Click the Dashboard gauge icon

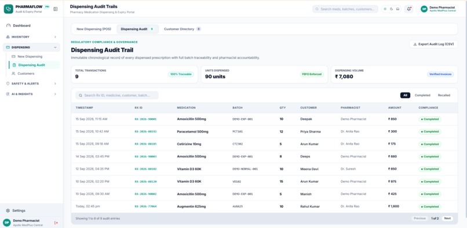tap(8, 25)
